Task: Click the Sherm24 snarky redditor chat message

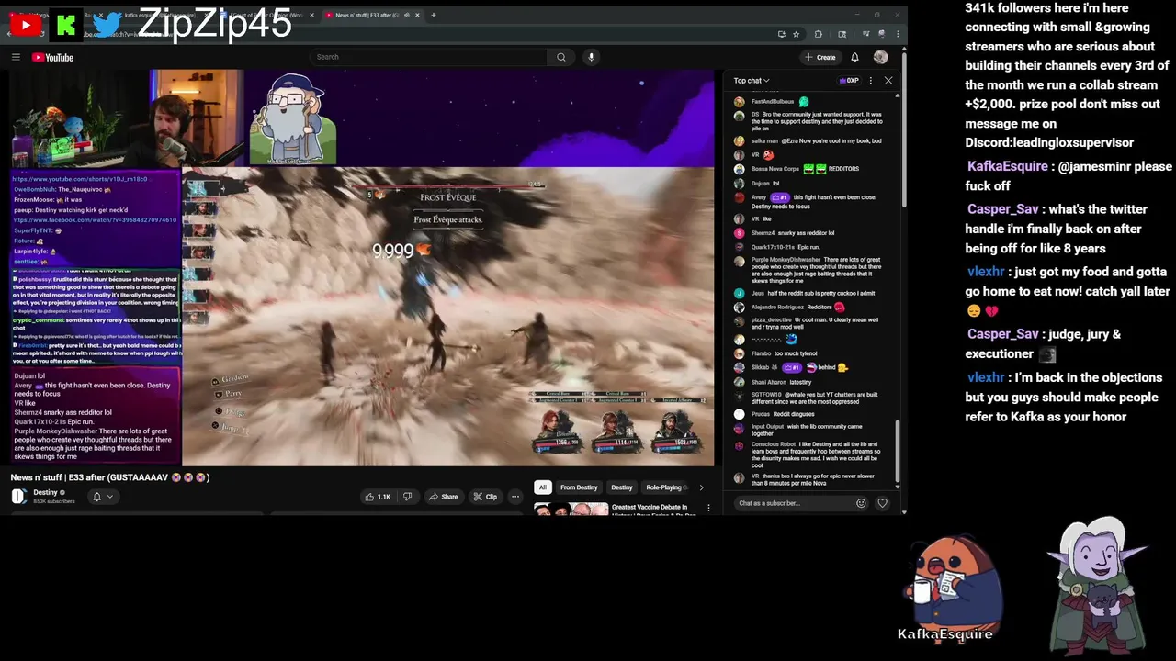Action: tap(792, 233)
